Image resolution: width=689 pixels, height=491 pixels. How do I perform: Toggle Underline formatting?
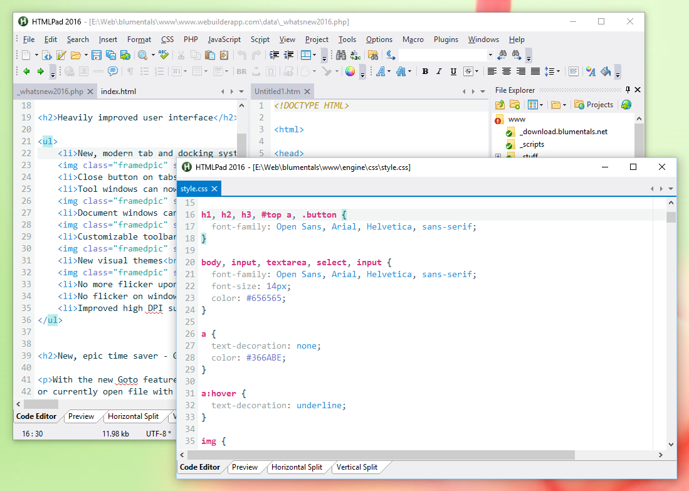click(453, 71)
